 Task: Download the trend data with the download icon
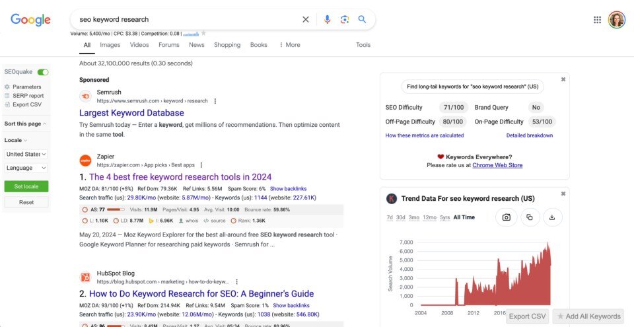(552, 217)
